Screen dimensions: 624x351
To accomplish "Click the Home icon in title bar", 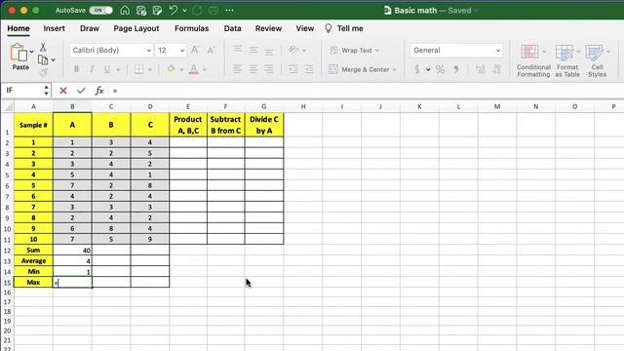I will click(125, 11).
